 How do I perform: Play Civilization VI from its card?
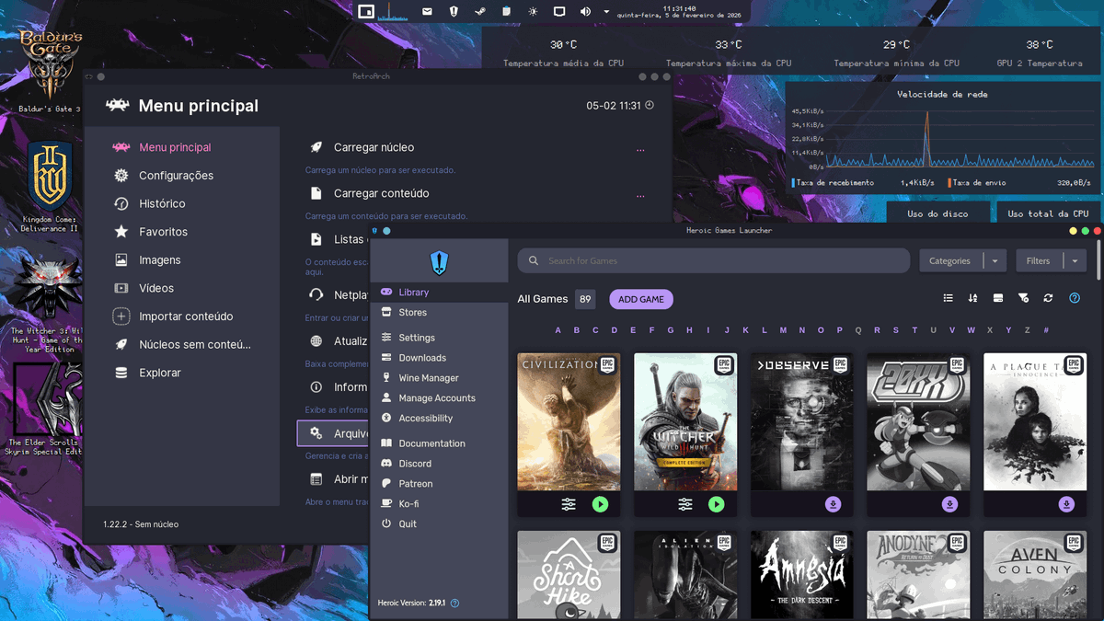click(x=600, y=504)
